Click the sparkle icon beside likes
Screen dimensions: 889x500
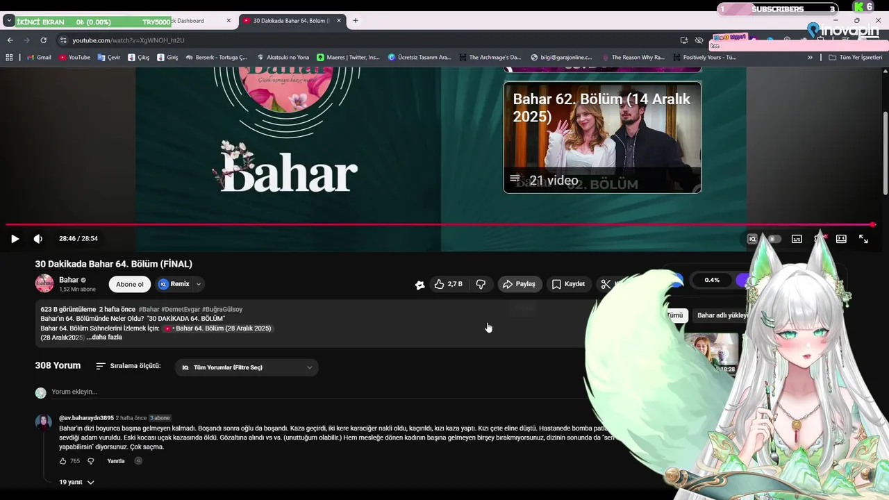pyautogui.click(x=419, y=285)
